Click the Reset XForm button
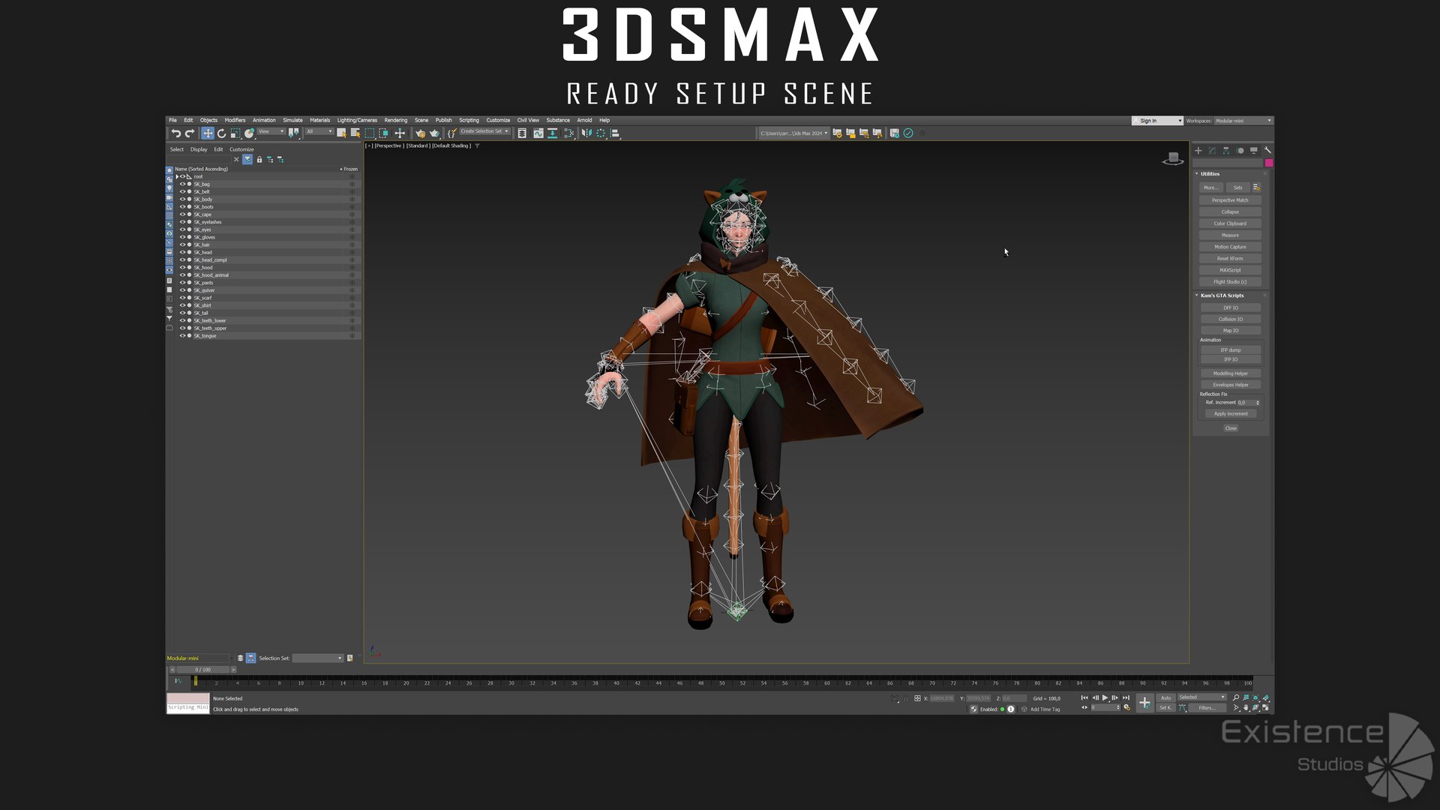The image size is (1440, 810). coord(1230,259)
